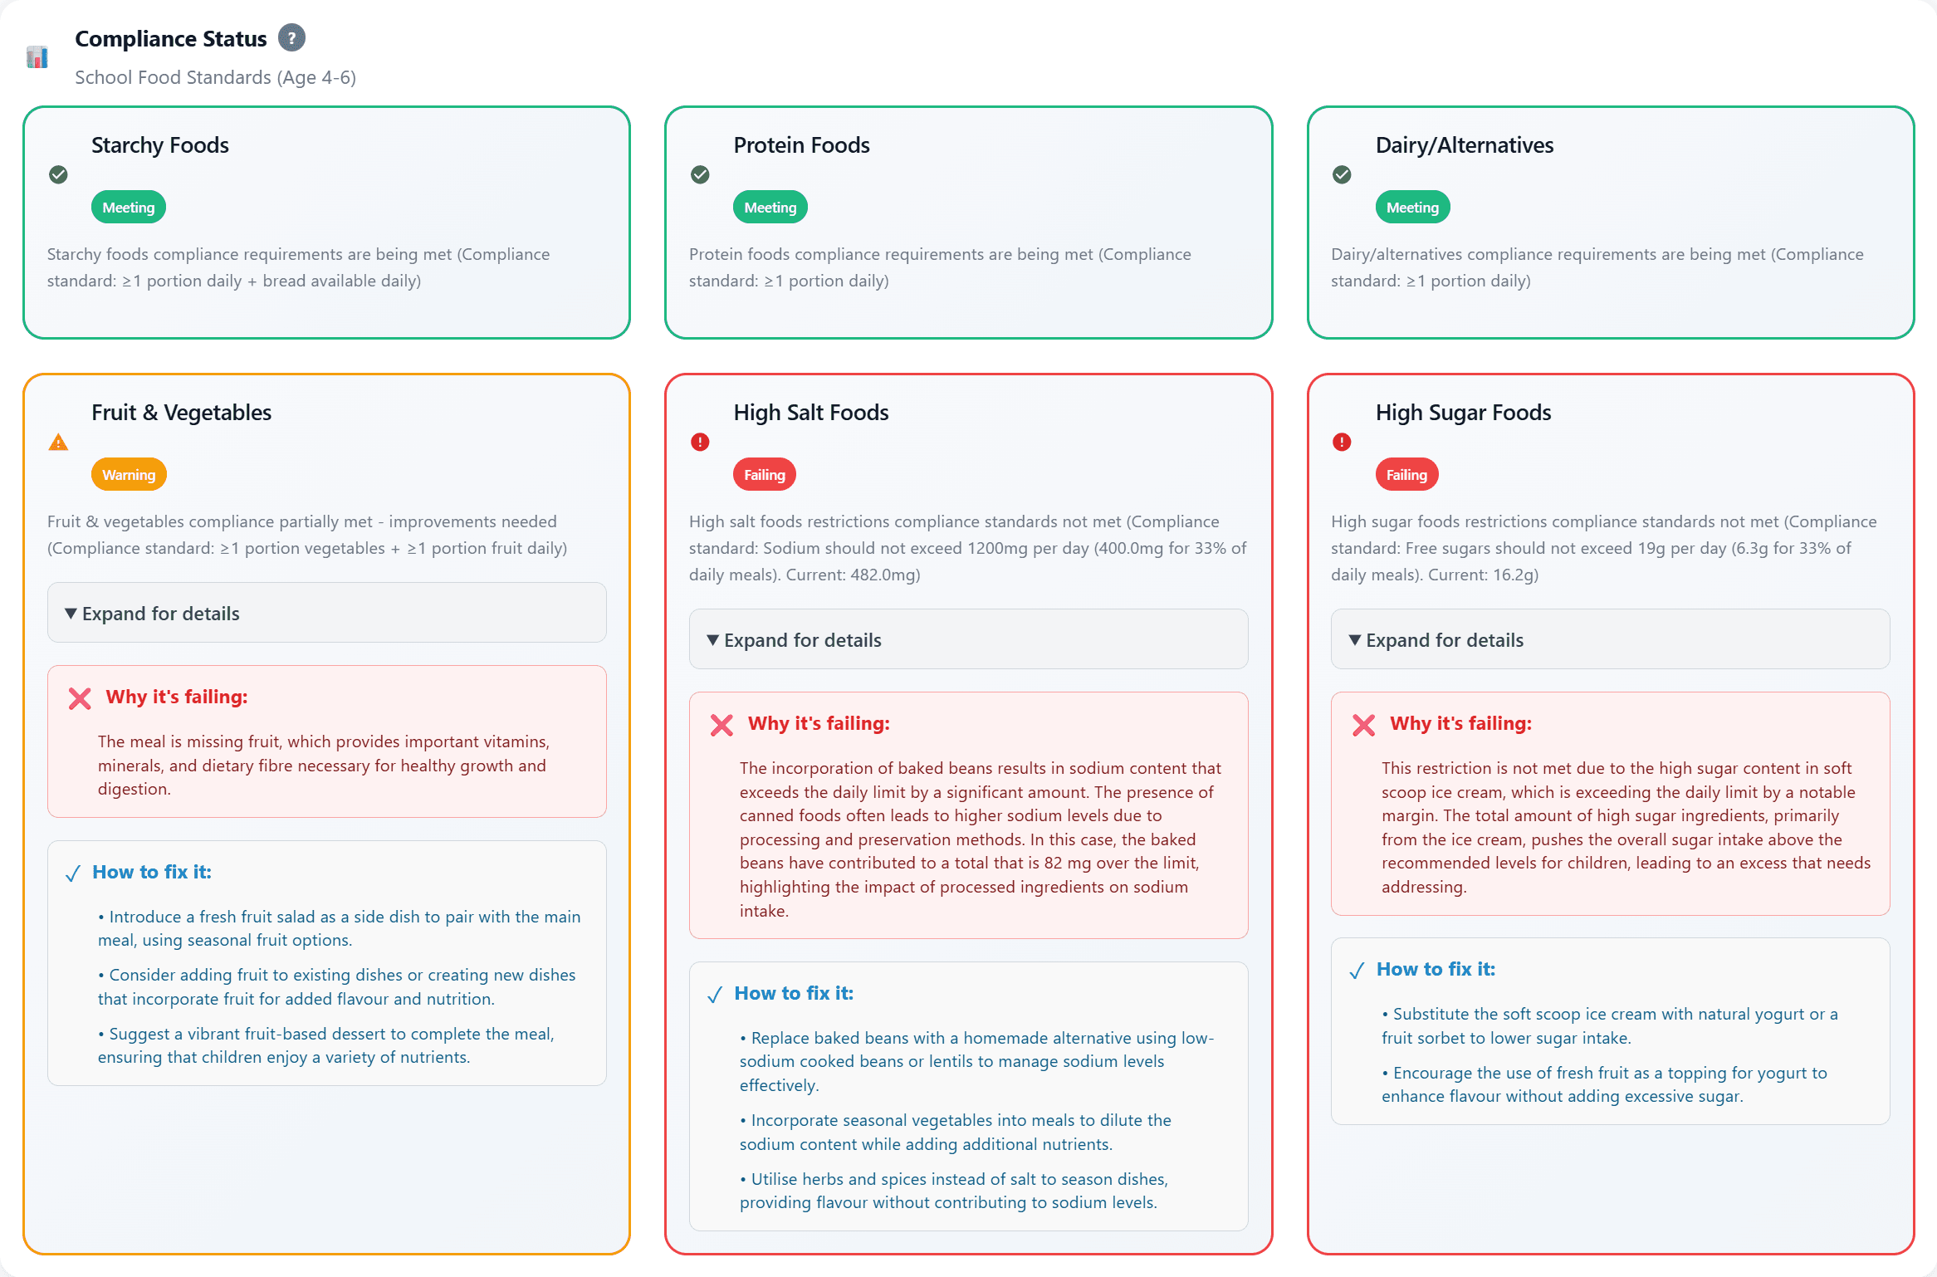Viewport: 1937px width, 1277px height.
Task: Select the High Salt Foods card title
Action: tap(811, 412)
